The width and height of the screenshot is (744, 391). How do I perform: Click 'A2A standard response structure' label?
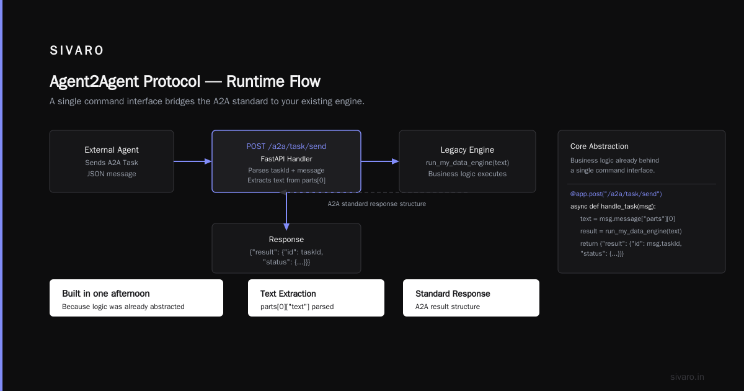coord(377,204)
